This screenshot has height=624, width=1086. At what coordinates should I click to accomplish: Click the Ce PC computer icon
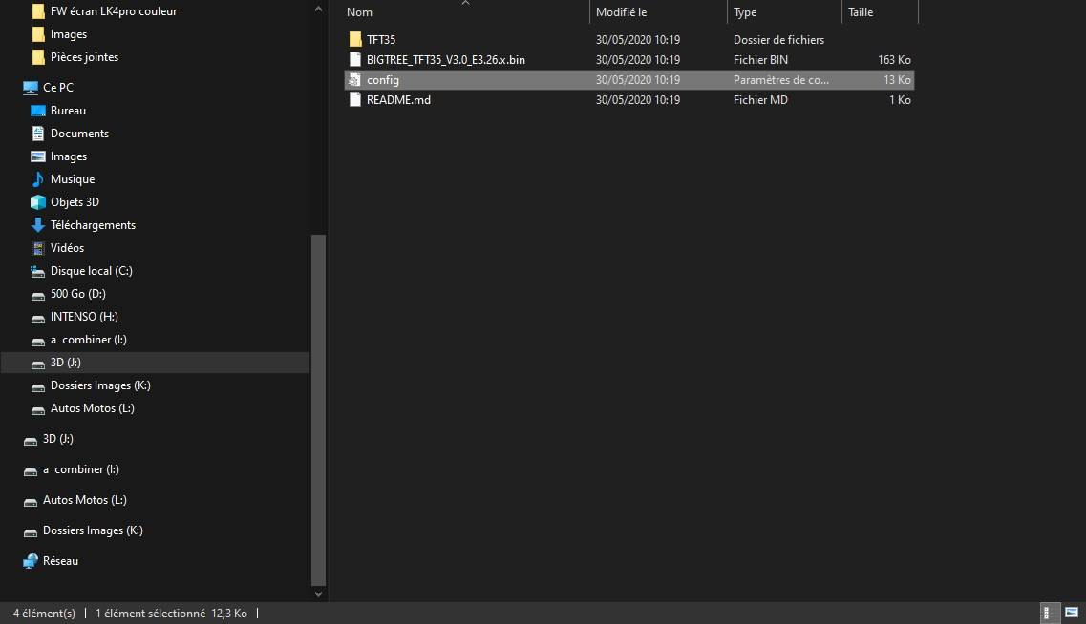pyautogui.click(x=31, y=87)
